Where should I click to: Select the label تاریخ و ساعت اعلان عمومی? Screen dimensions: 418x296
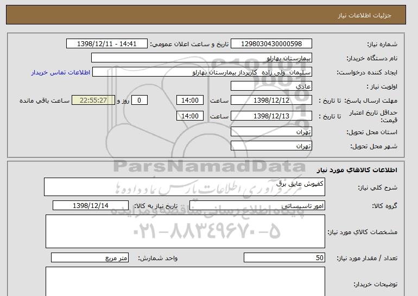tap(189, 44)
